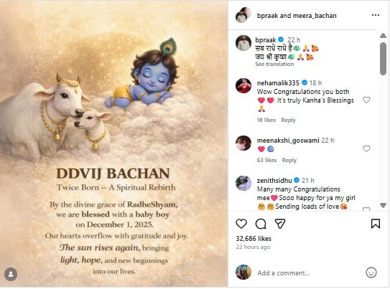Image resolution: width=390 pixels, height=289 pixels.
Task: Save post with the bookmark icon
Action: point(376,224)
